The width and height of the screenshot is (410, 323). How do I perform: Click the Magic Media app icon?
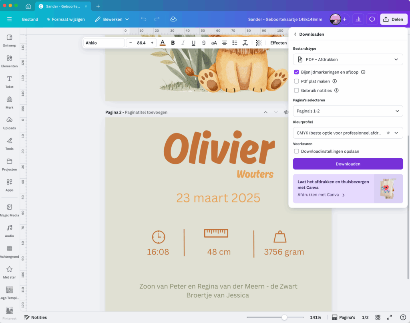click(x=9, y=210)
